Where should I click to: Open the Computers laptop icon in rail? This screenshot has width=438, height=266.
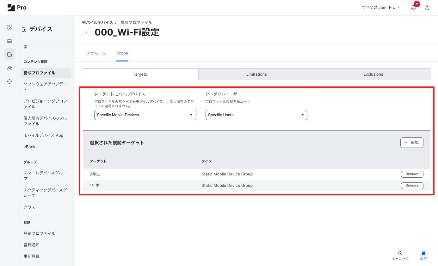(9, 41)
